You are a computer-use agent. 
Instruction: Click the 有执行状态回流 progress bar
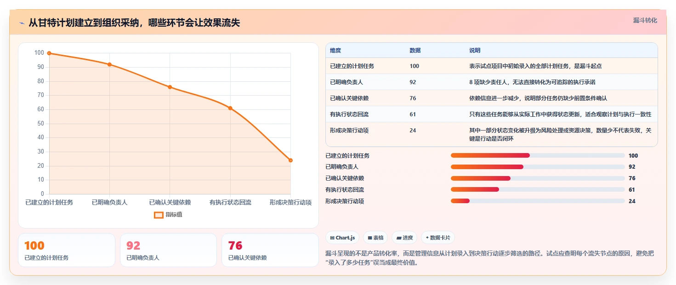538,190
